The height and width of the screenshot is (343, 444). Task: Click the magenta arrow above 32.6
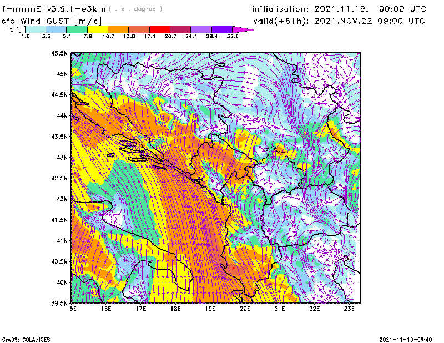click(243, 29)
